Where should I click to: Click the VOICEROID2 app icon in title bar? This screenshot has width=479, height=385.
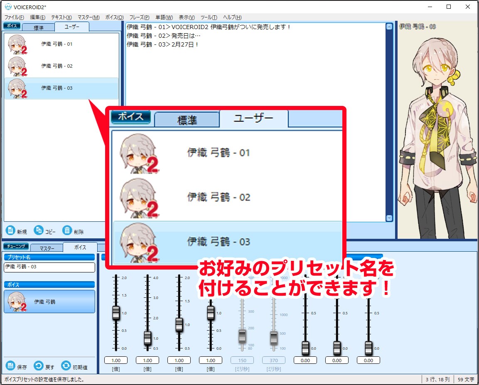click(8, 7)
